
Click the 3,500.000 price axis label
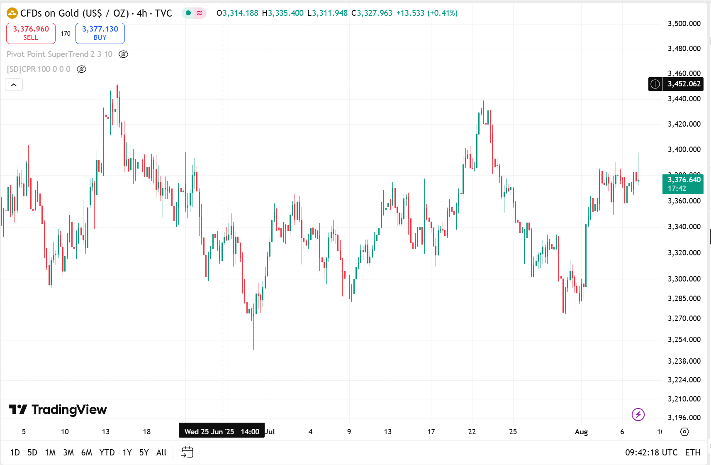pos(684,24)
